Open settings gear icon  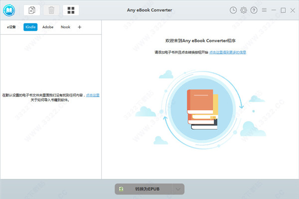[243, 10]
